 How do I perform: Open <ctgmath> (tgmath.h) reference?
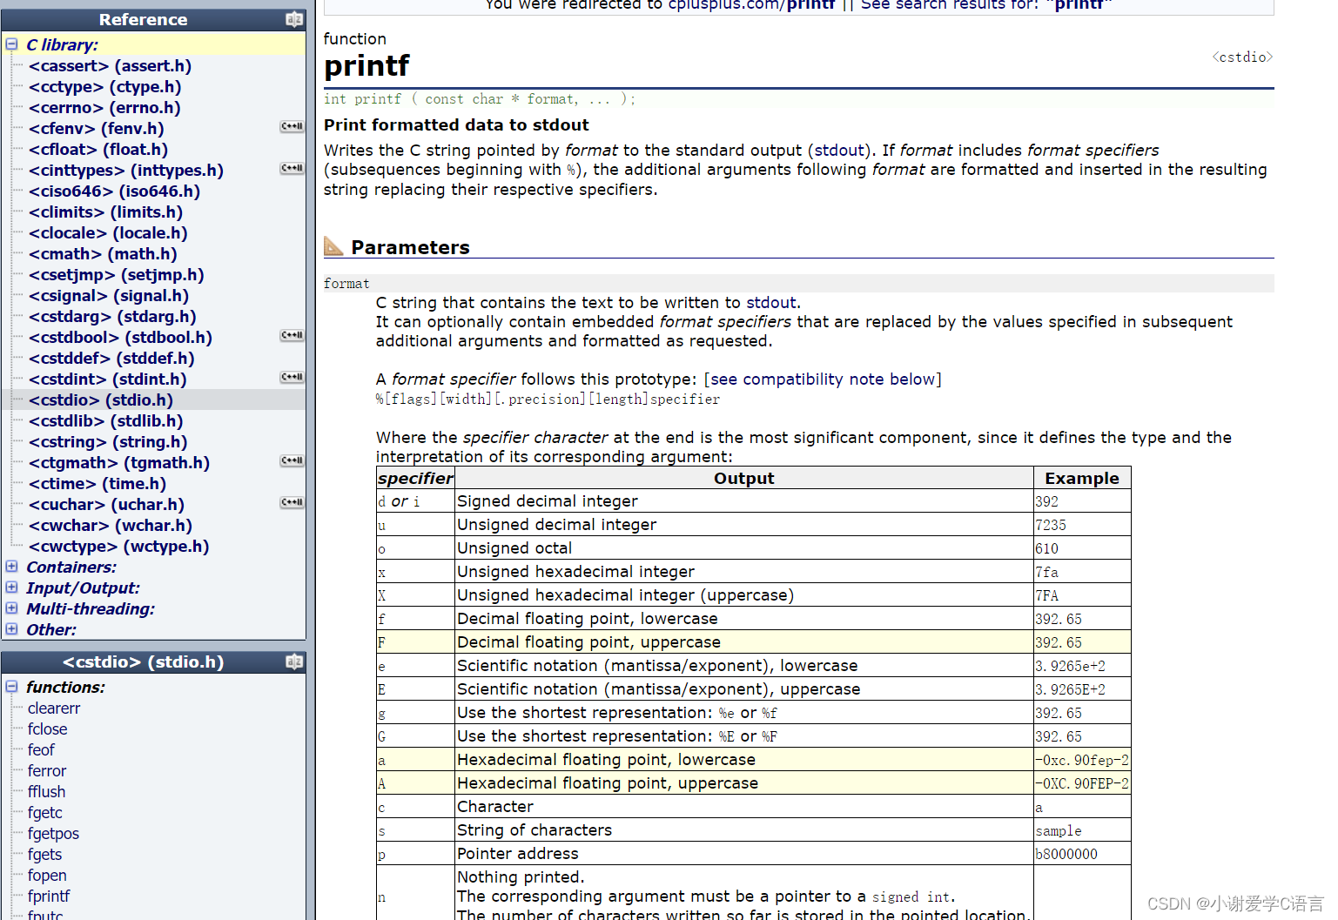[119, 463]
